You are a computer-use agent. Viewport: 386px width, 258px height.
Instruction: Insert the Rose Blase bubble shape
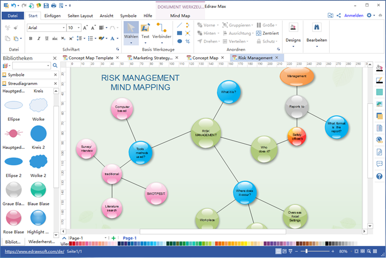[x=14, y=218]
